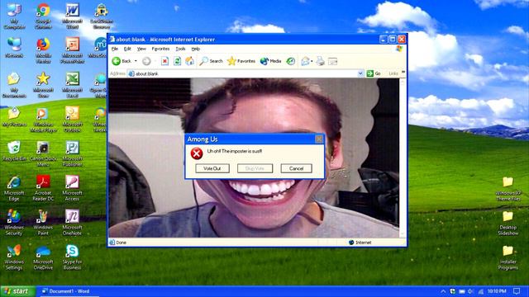Open the notification center tray icon

coord(517,291)
